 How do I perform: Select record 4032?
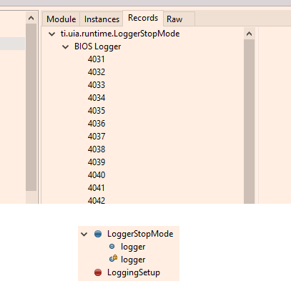click(x=97, y=72)
